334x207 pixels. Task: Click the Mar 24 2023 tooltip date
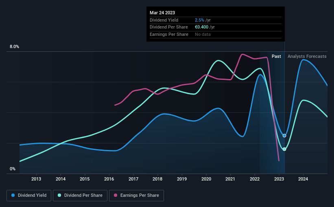(x=162, y=13)
